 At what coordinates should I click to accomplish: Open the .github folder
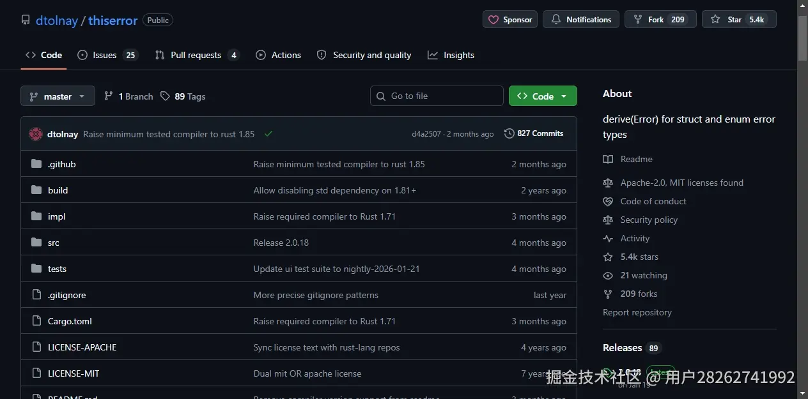coord(62,164)
